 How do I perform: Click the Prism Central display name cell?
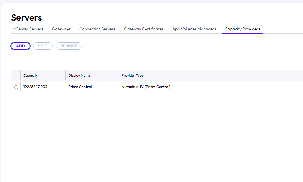pyautogui.click(x=80, y=87)
